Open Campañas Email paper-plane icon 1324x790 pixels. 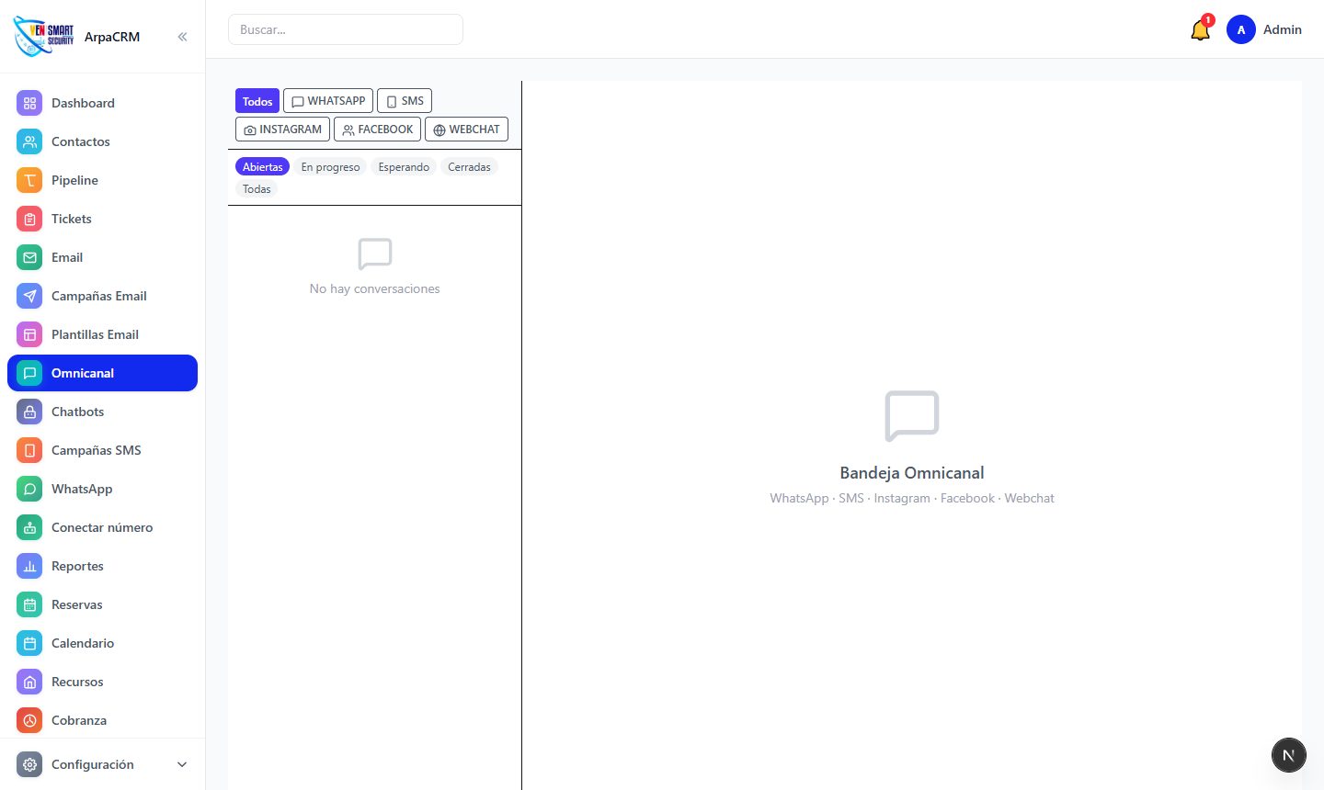[29, 296]
